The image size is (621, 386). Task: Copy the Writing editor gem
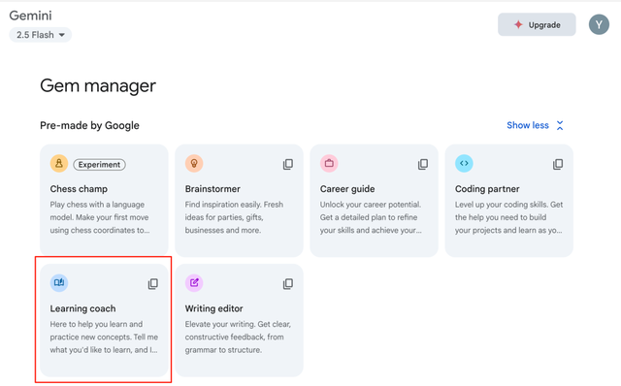click(x=288, y=283)
